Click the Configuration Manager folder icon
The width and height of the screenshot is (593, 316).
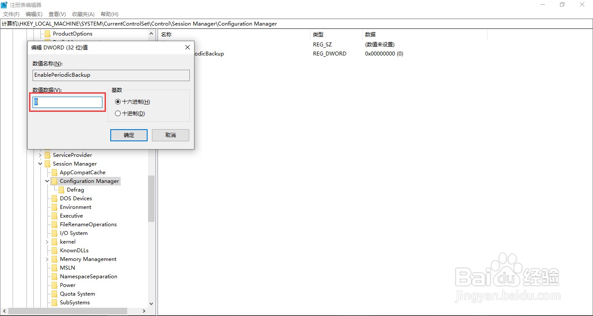54,181
